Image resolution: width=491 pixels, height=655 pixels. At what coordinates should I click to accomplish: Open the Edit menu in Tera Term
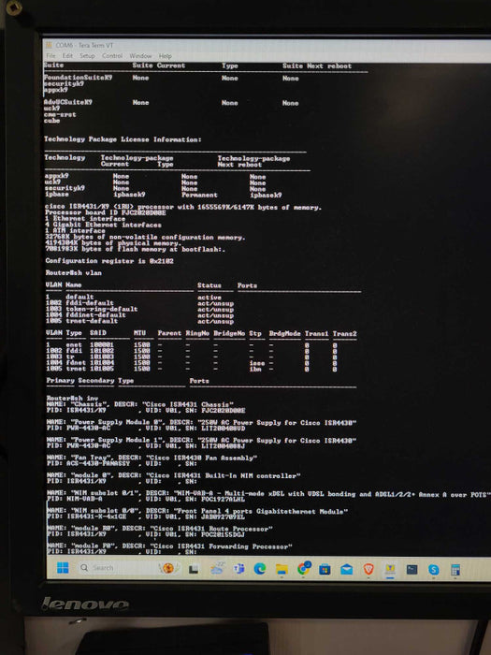pos(67,55)
